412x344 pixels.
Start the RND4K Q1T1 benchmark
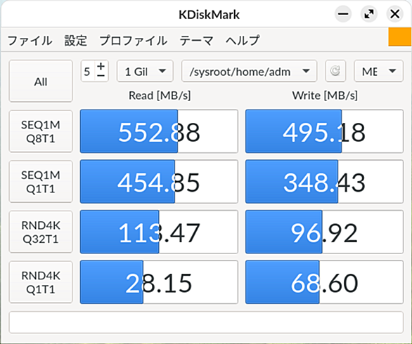(41, 282)
